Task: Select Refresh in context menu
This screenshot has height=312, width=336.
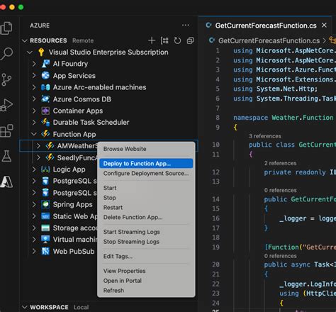Action: tap(146, 290)
